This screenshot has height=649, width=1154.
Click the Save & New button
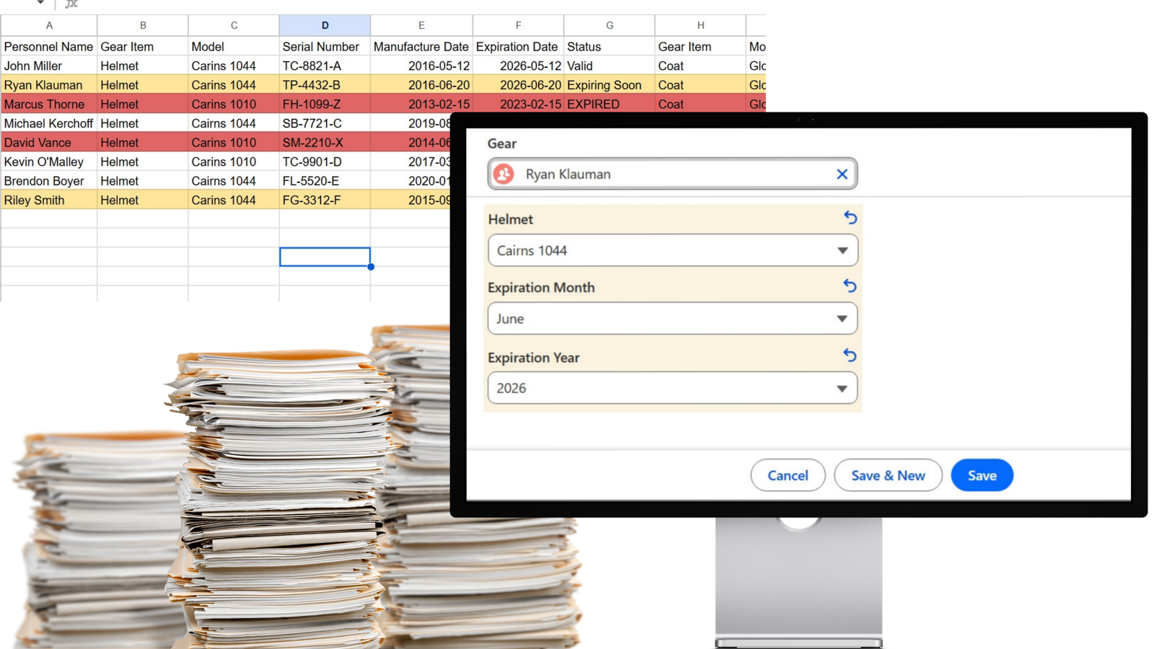coord(888,475)
